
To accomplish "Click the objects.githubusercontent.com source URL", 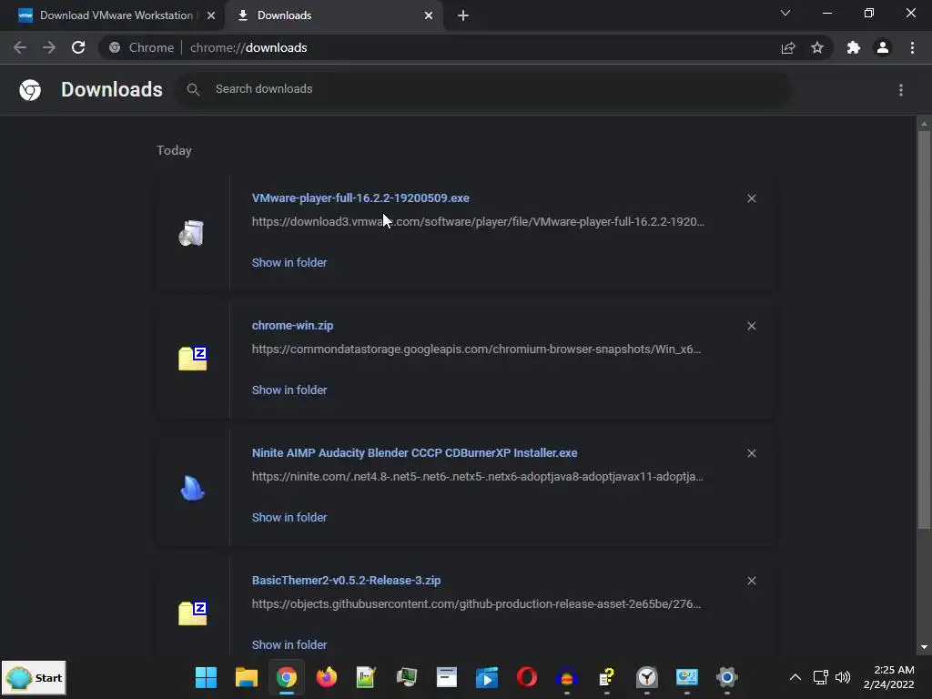I will 476,604.
